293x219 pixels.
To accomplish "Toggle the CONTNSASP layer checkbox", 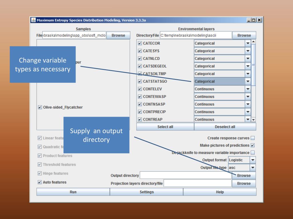I will pos(140,104).
